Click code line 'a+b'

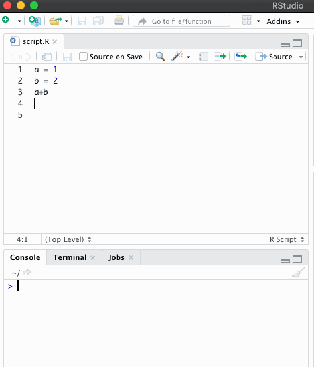41,92
